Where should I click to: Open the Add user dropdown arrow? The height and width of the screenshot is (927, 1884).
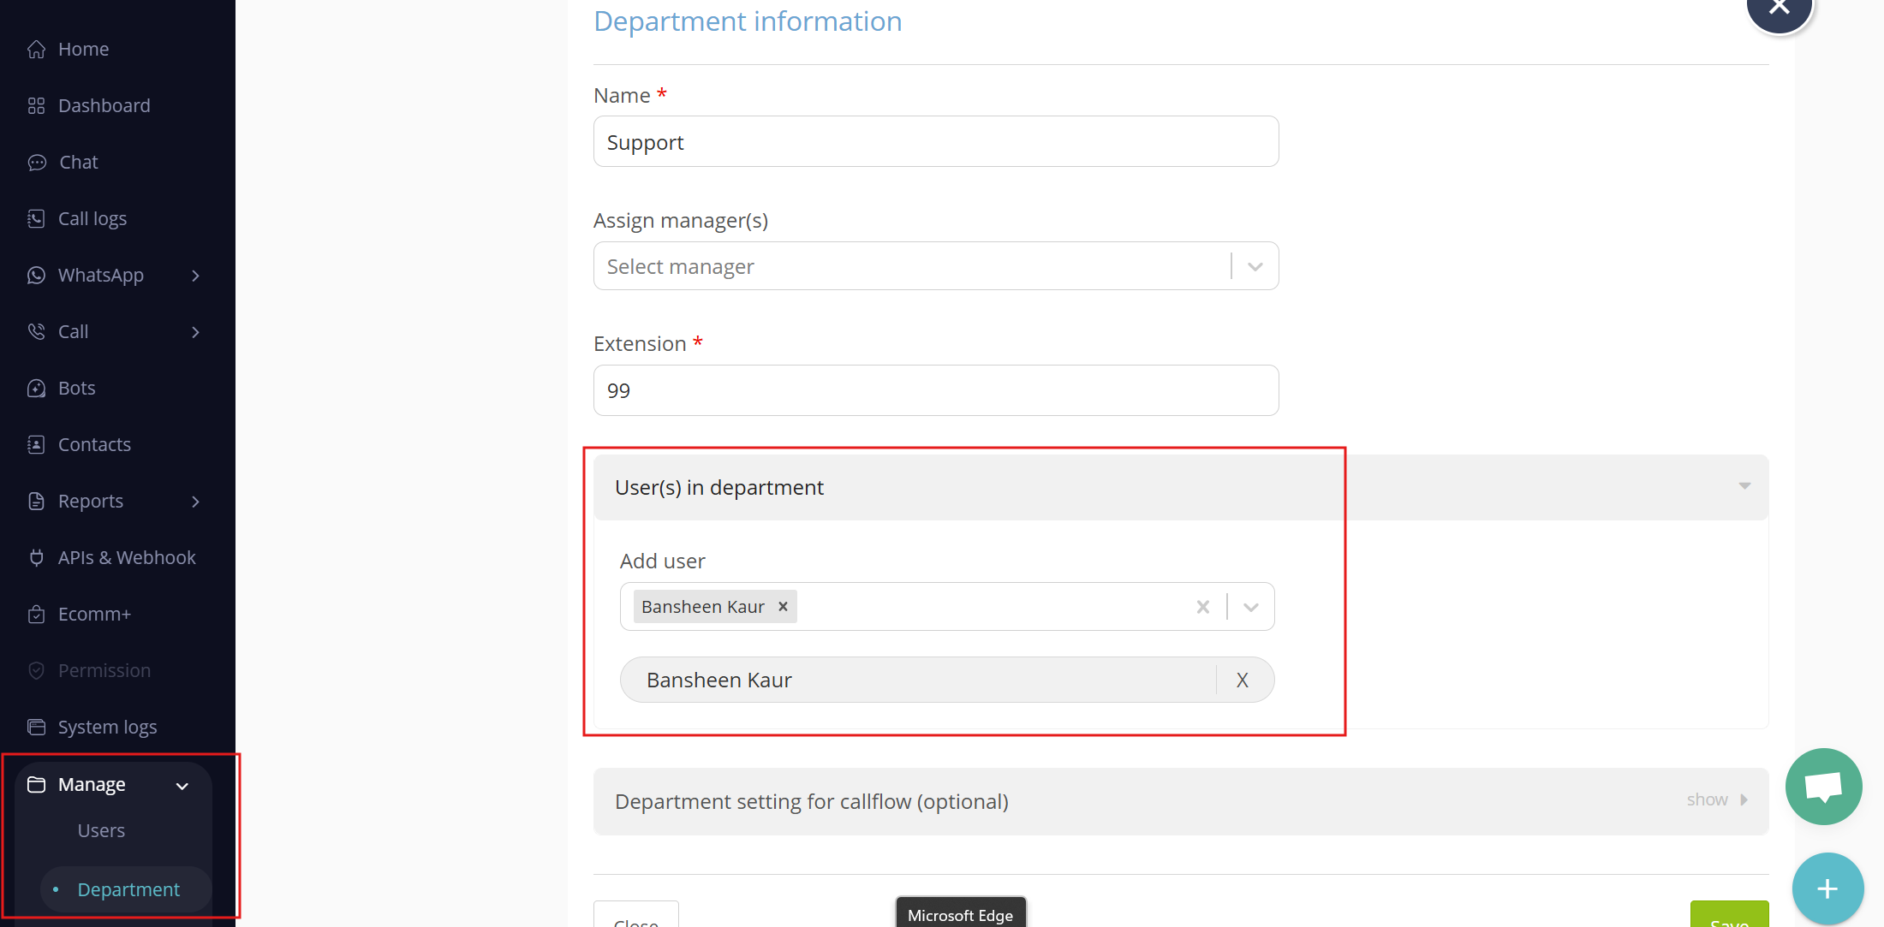point(1250,607)
